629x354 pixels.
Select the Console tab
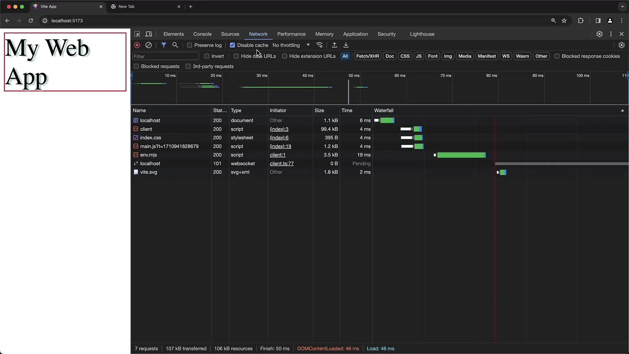point(202,34)
